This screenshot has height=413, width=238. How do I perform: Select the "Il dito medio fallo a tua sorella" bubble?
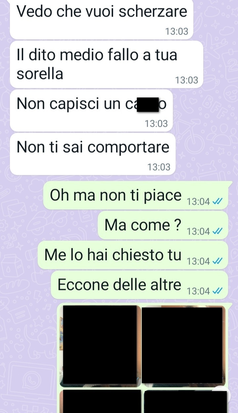106,64
